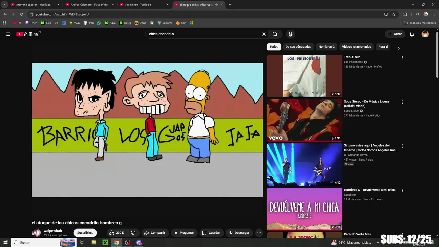Select the Todos filter chip

(x=274, y=47)
